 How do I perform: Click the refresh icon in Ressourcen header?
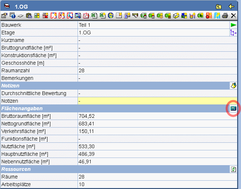pos(233,169)
